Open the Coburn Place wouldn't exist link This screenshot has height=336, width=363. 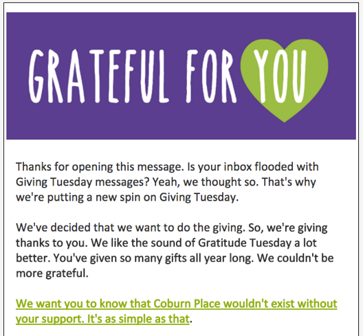pos(177,311)
